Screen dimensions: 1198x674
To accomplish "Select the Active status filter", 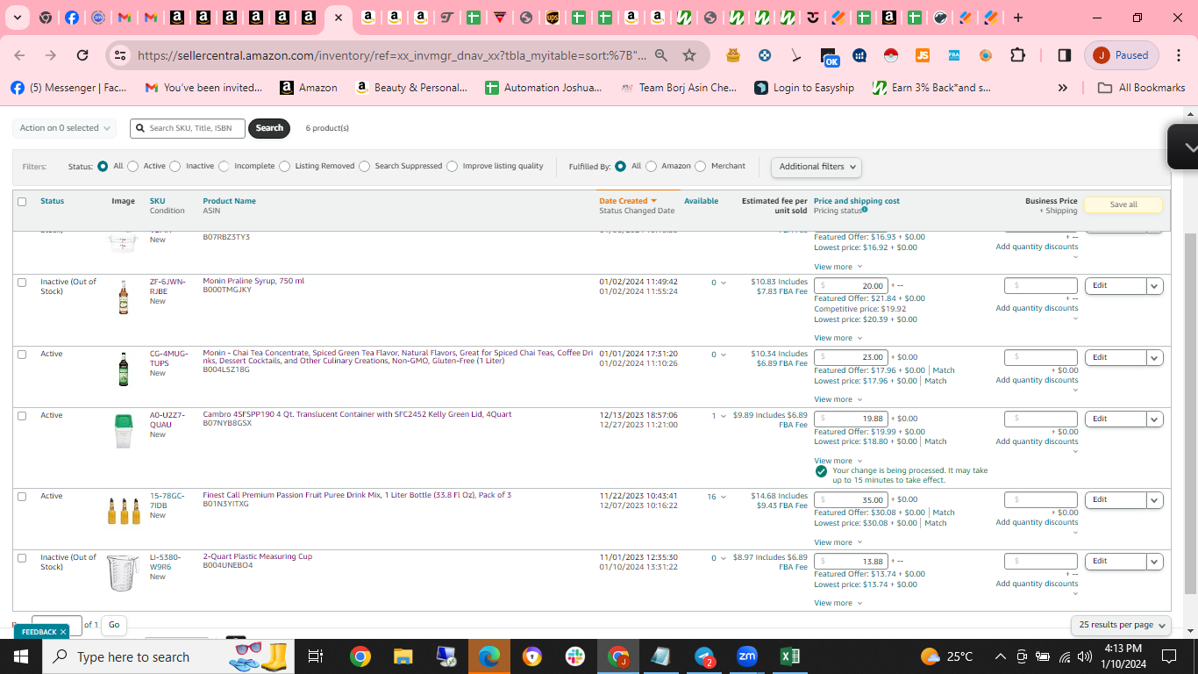I will pyautogui.click(x=133, y=166).
